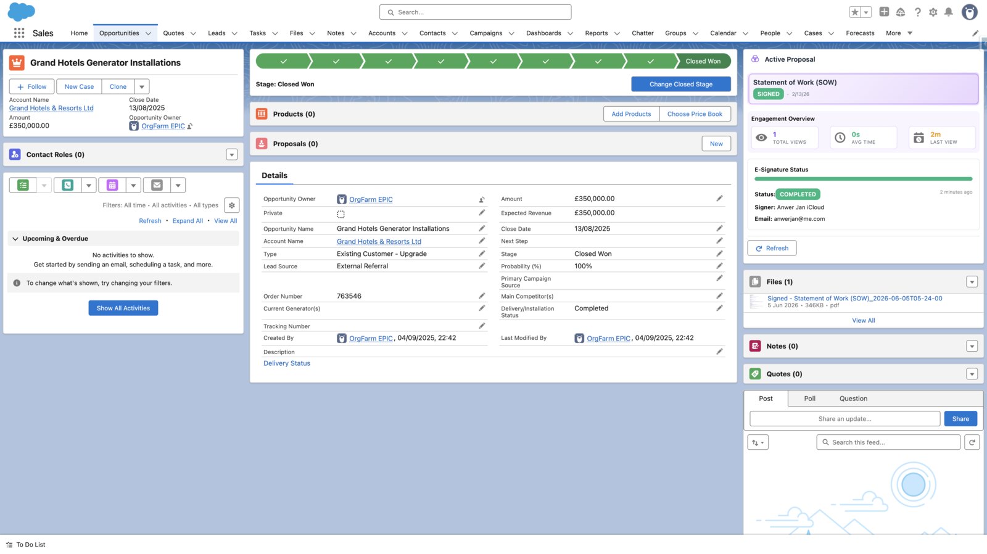Screen dimensions: 987x554
Task: Click the Change Closed Stage button
Action: [681, 84]
